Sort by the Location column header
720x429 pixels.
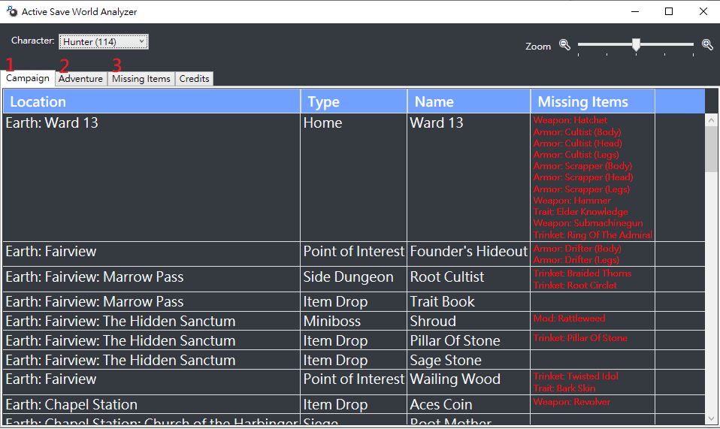pyautogui.click(x=152, y=101)
